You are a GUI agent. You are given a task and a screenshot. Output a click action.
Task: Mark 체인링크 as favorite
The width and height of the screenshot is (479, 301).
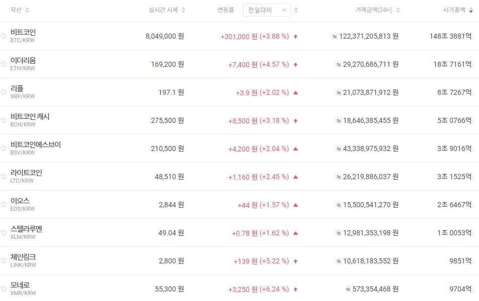pyautogui.click(x=4, y=261)
